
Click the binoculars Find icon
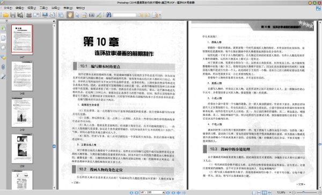pyautogui.click(x=108, y=15)
